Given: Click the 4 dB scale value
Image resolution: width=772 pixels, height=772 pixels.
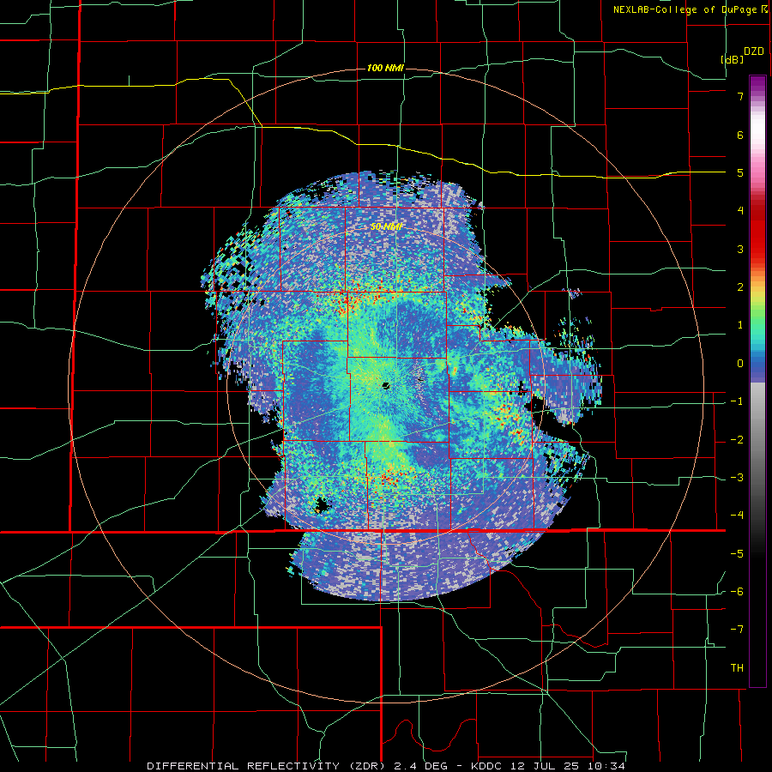Looking at the screenshot, I should [740, 211].
